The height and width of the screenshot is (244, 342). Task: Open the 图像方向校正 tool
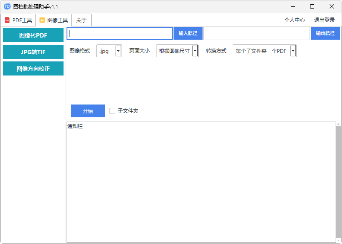pyautogui.click(x=33, y=69)
